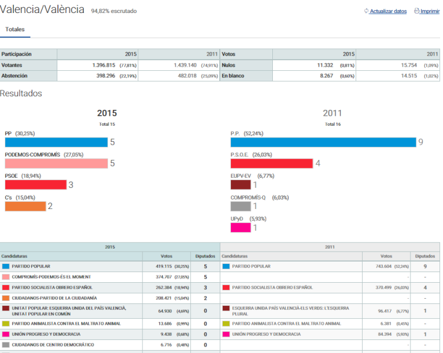Click the Resultados section heading
The width and height of the screenshot is (443, 353).
pyautogui.click(x=21, y=93)
